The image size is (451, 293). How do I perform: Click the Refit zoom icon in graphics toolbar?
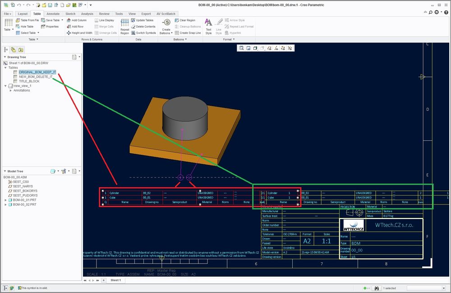[241, 48]
